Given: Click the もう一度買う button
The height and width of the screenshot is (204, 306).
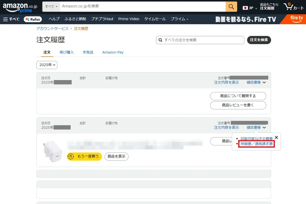Looking at the screenshot, I should [84, 157].
